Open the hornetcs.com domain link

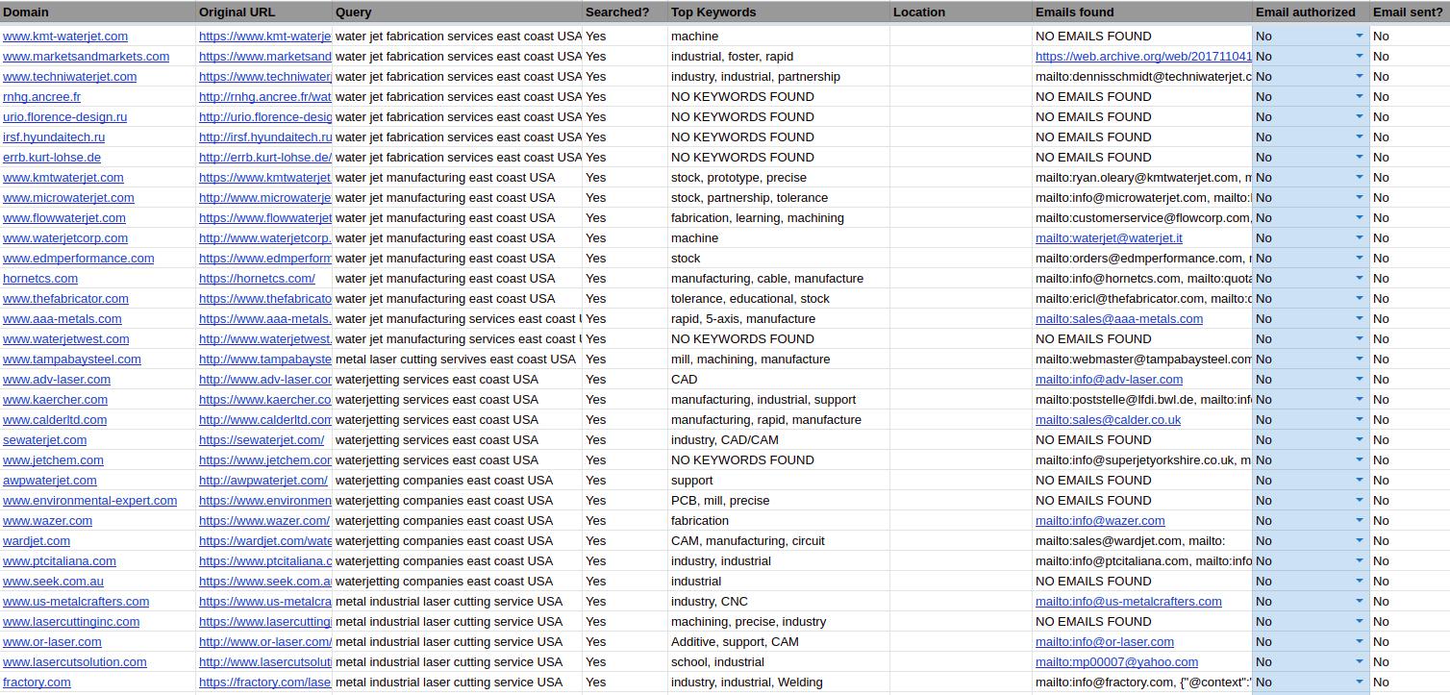point(40,278)
